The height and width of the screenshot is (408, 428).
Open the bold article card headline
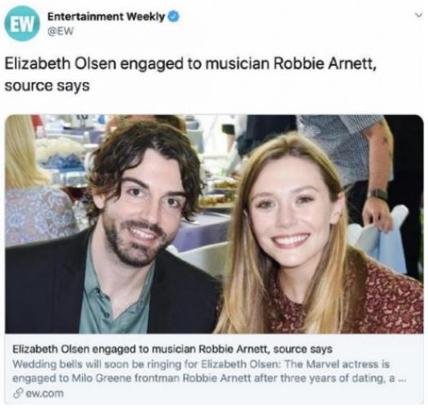click(x=172, y=349)
